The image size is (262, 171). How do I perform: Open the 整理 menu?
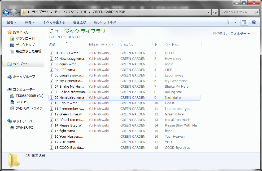click(12, 22)
